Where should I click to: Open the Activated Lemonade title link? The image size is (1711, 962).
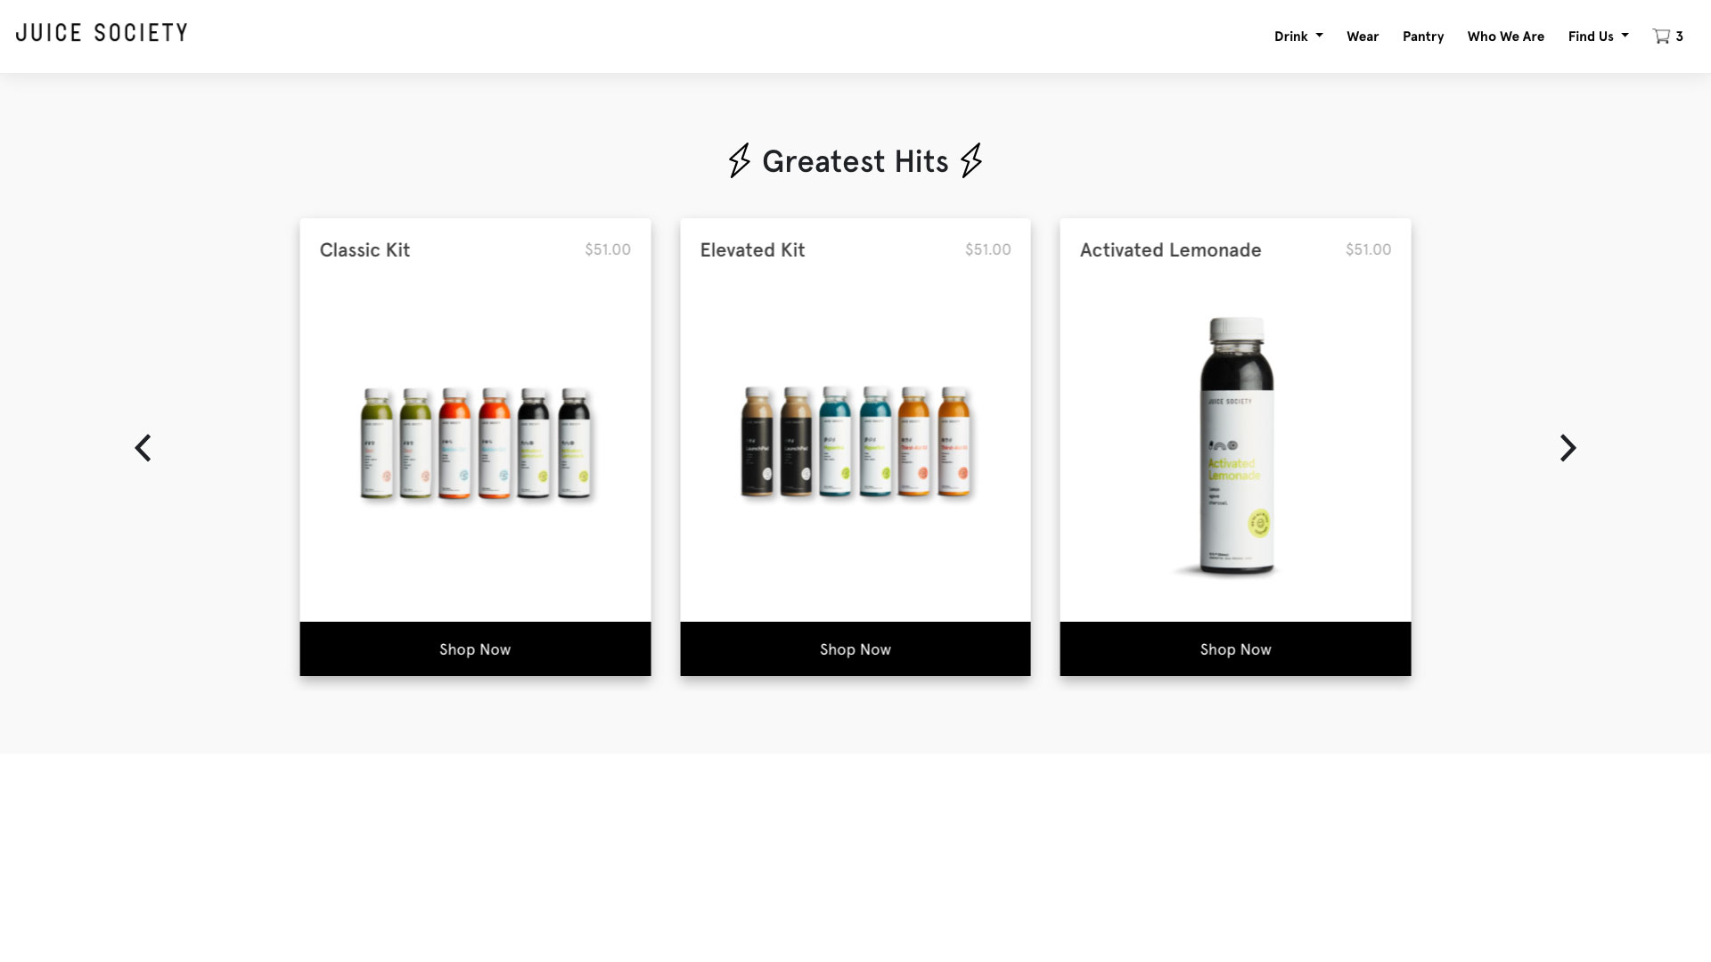(1170, 250)
